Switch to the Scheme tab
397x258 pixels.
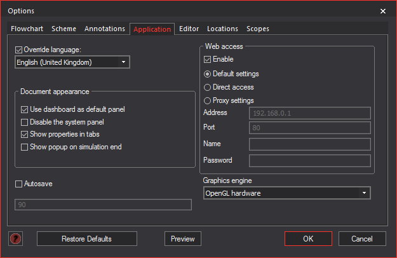(64, 29)
